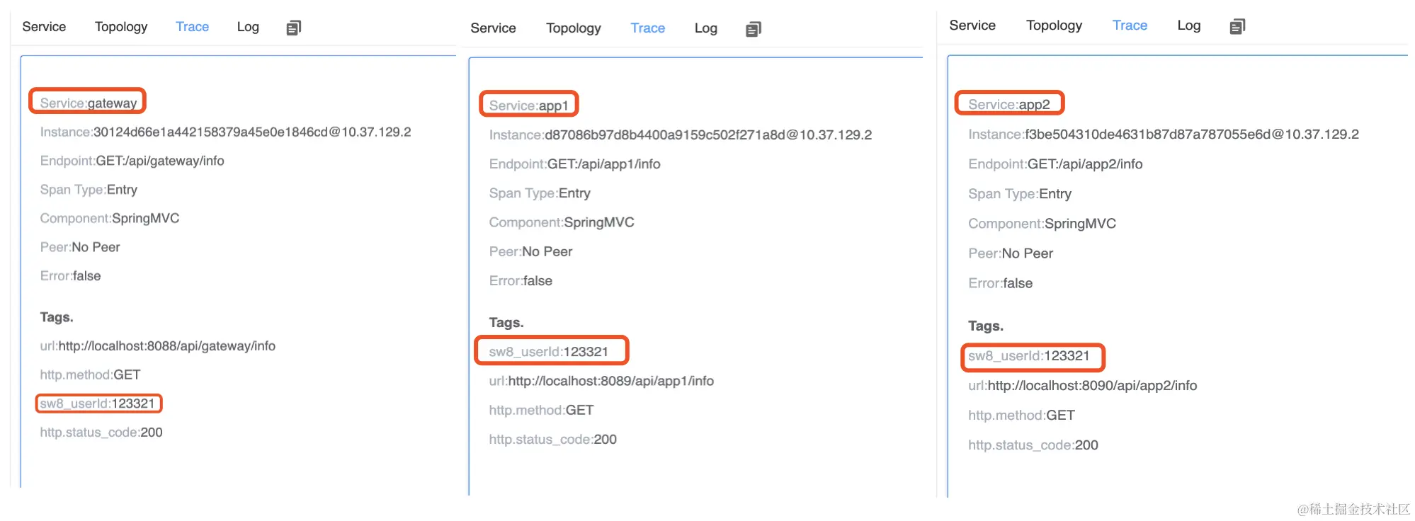Screen dimensions: 1415x521
Task: Click the Service:app1 text
Action: (529, 106)
